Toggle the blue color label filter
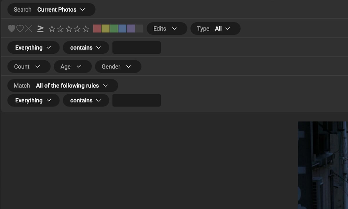 [122, 28]
